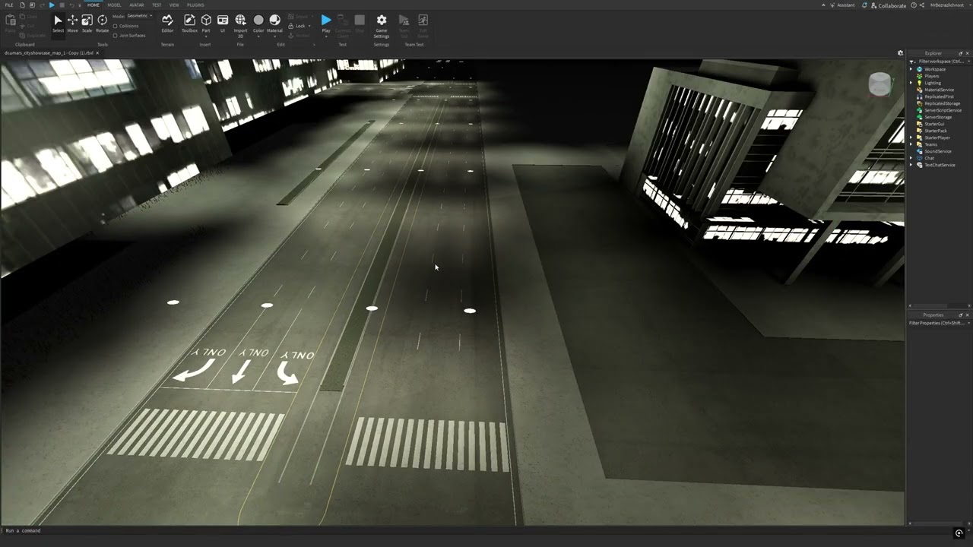Activate the Scale tool

coord(87,24)
